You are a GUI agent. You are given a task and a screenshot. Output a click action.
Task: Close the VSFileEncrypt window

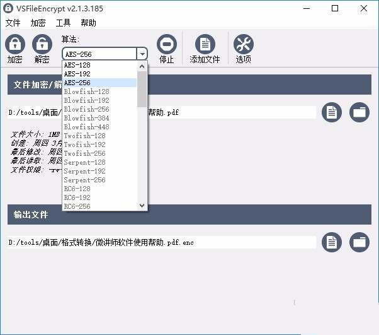(363, 8)
